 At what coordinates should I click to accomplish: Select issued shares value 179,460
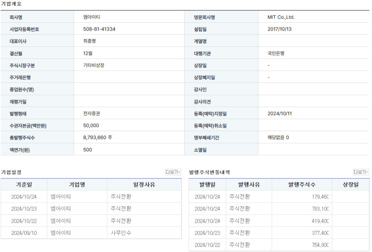pyautogui.click(x=320, y=197)
